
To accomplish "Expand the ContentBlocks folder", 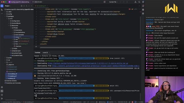I will (9, 23).
